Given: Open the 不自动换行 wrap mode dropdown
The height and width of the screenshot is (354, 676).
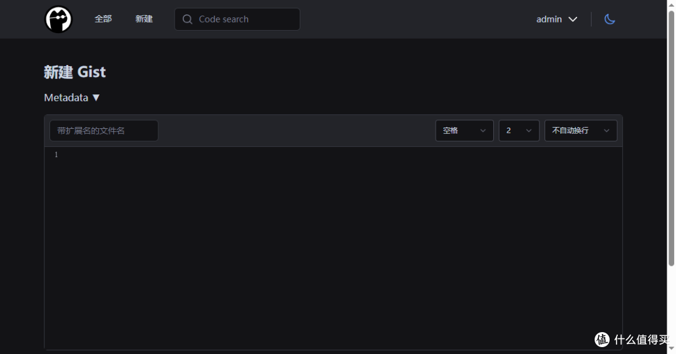Looking at the screenshot, I should (x=581, y=131).
